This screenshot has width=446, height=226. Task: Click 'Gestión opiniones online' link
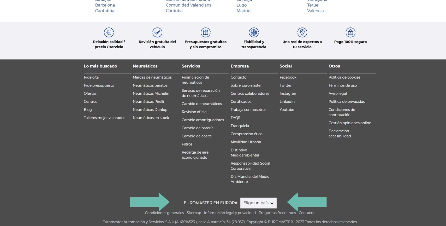[x=350, y=123]
